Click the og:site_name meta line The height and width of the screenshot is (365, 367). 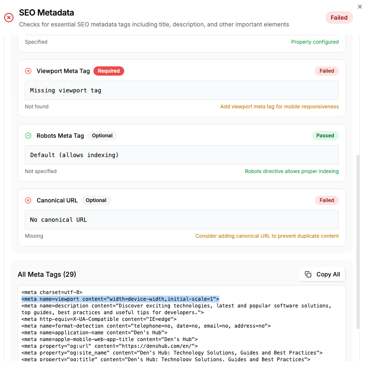tap(172, 353)
